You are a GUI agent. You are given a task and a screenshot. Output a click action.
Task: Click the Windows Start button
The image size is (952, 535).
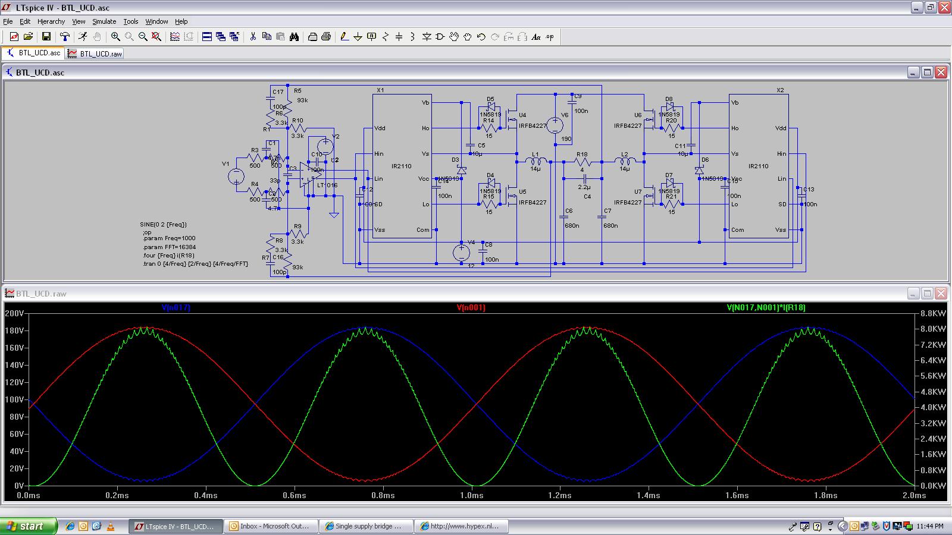29,526
